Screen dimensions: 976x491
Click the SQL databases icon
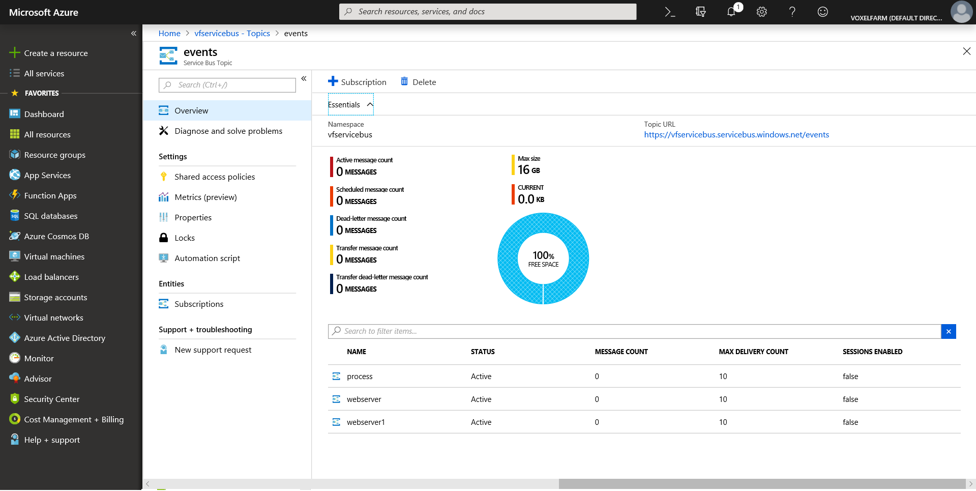15,216
